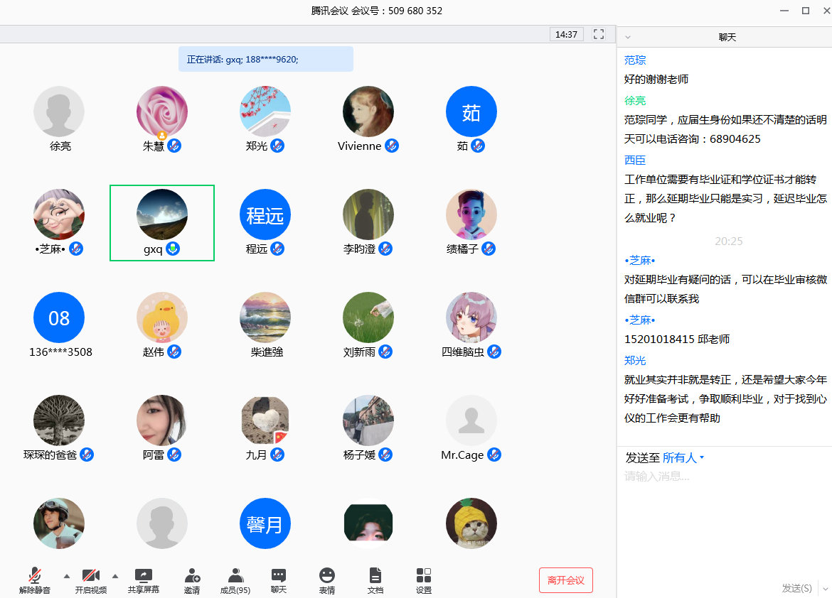The image size is (832, 598).
Task: Toggle 解除静音 microphone button
Action: (x=34, y=580)
